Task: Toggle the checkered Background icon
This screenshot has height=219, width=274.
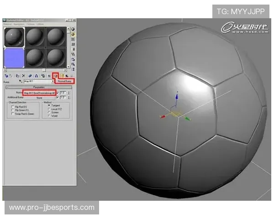Action: pyautogui.click(x=73, y=39)
